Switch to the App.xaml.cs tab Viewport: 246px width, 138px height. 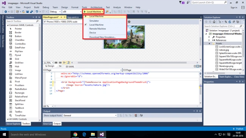73,17
